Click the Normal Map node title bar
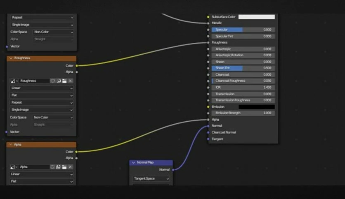 coord(151,162)
